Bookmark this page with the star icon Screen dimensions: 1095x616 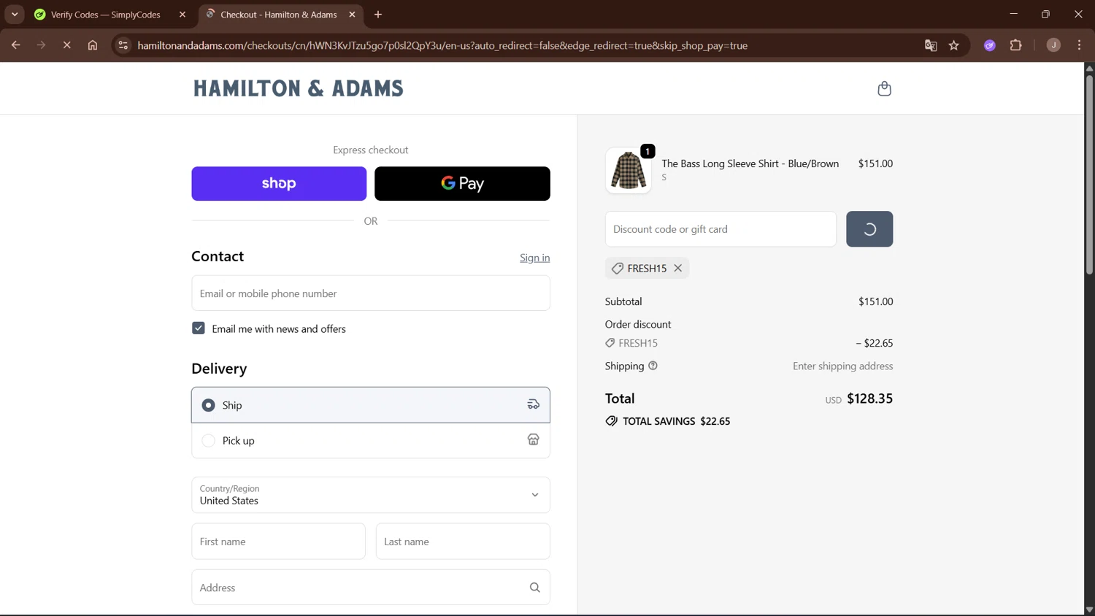click(954, 45)
